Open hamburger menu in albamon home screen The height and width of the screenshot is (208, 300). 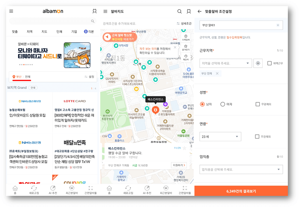tap(11, 11)
